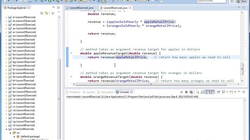
Task: Open the Package Explorer view menu triangle
Action: [59, 12]
